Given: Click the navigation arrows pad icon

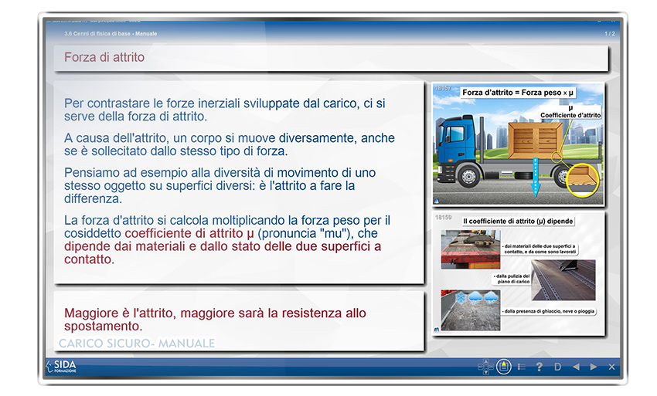Looking at the screenshot, I should 485,367.
